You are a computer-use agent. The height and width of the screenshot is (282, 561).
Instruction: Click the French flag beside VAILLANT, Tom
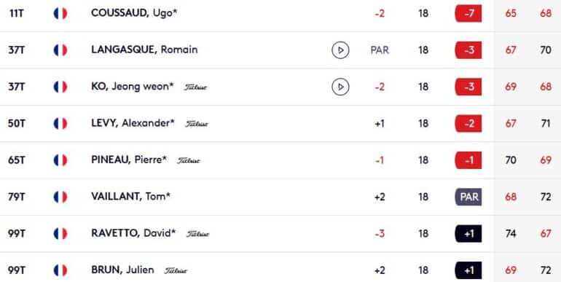(60, 197)
